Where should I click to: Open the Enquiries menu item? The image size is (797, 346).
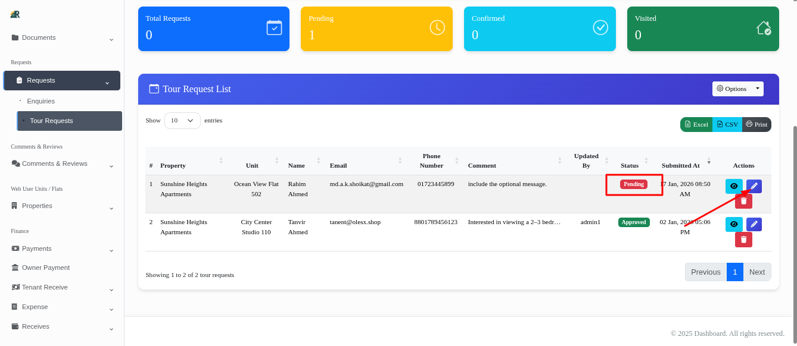coord(41,101)
